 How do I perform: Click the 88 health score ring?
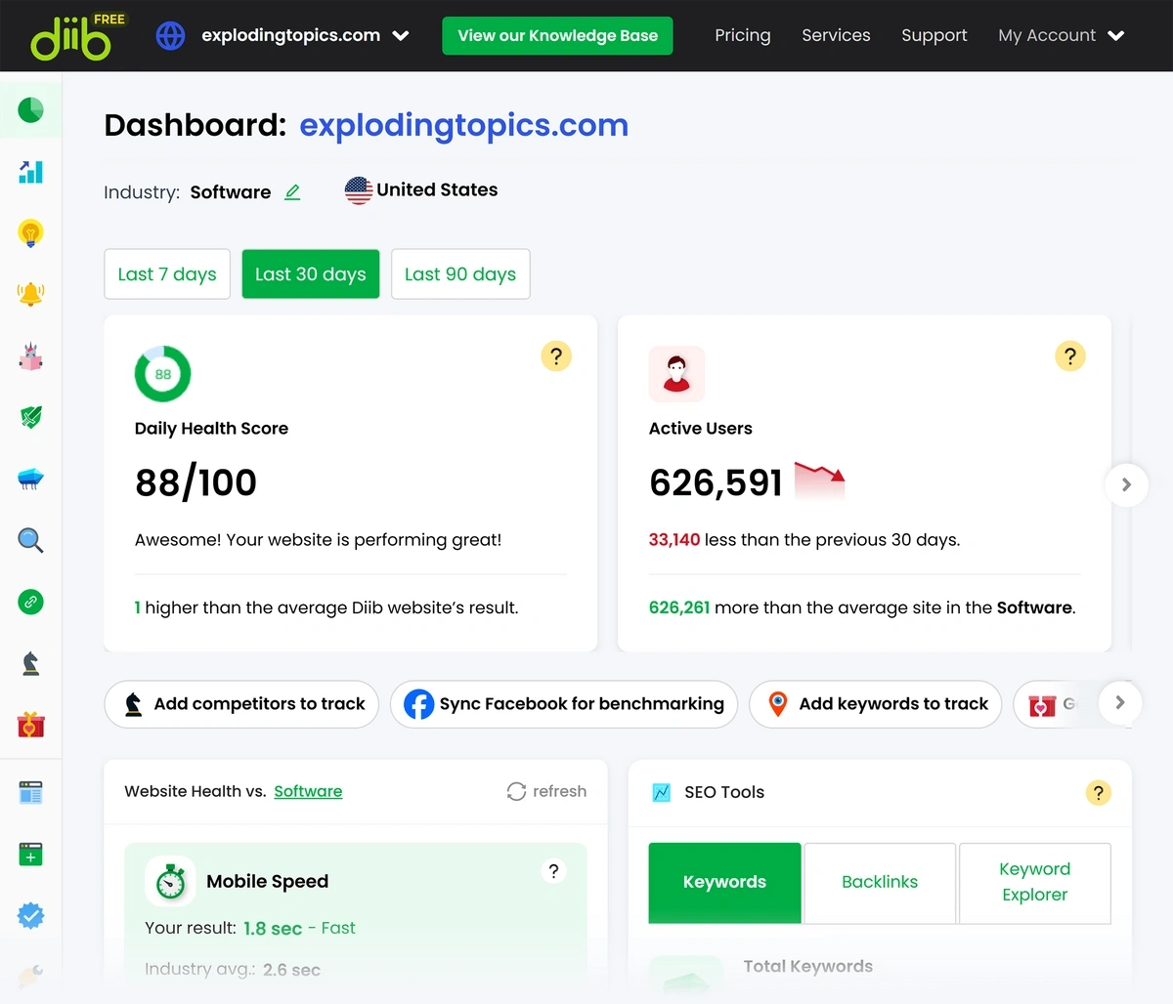point(162,373)
